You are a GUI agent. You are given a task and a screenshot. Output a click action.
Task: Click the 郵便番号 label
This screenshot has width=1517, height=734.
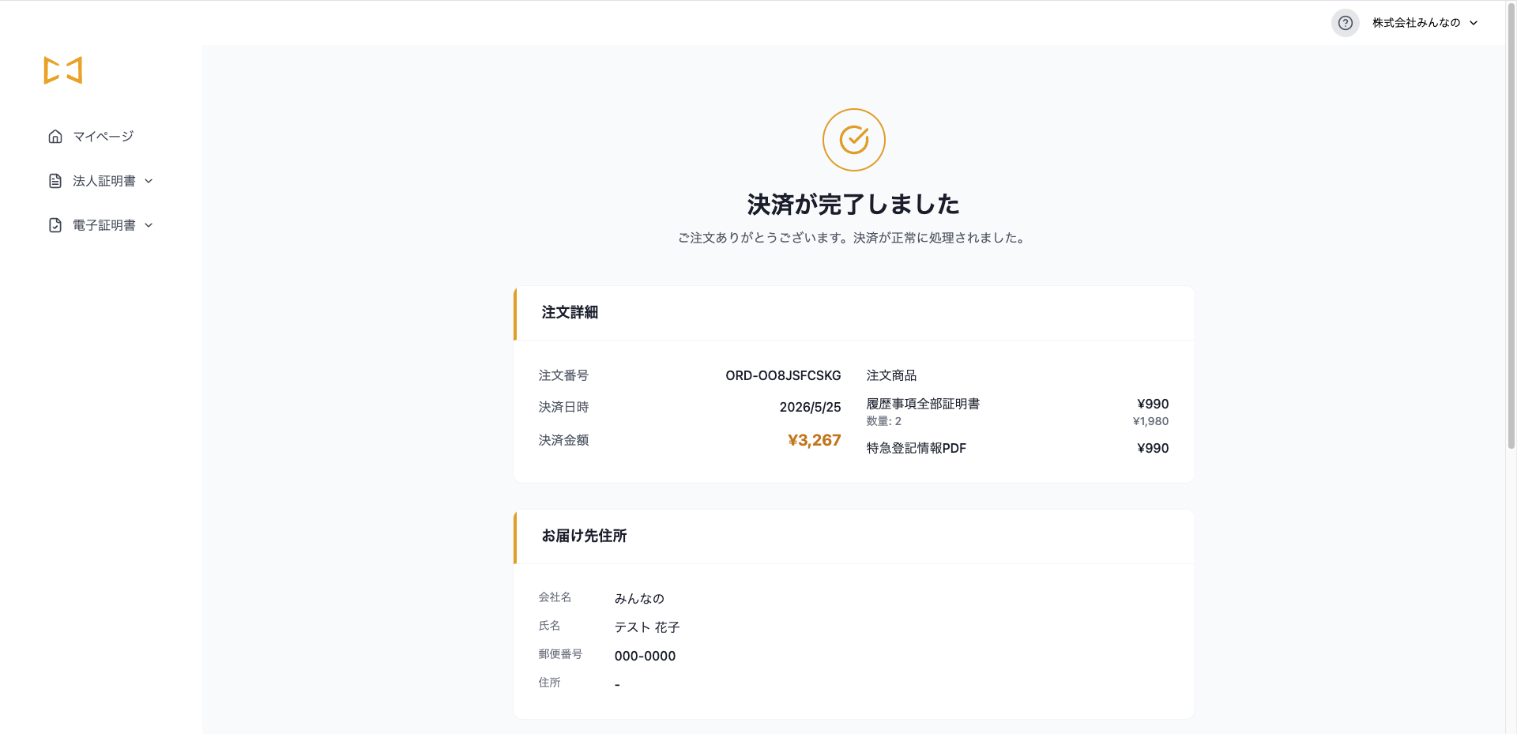tap(560, 654)
